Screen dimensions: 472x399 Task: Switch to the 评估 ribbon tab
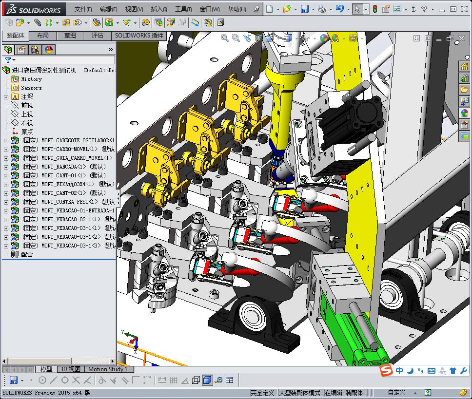(x=98, y=36)
